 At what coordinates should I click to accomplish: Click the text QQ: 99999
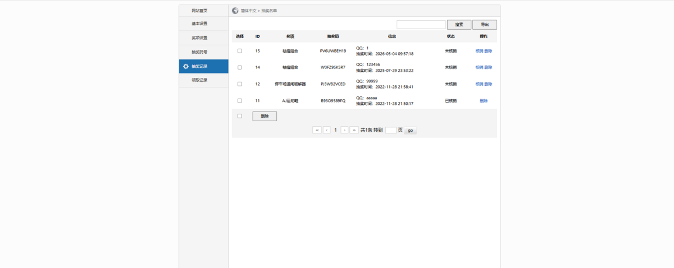pyautogui.click(x=367, y=81)
